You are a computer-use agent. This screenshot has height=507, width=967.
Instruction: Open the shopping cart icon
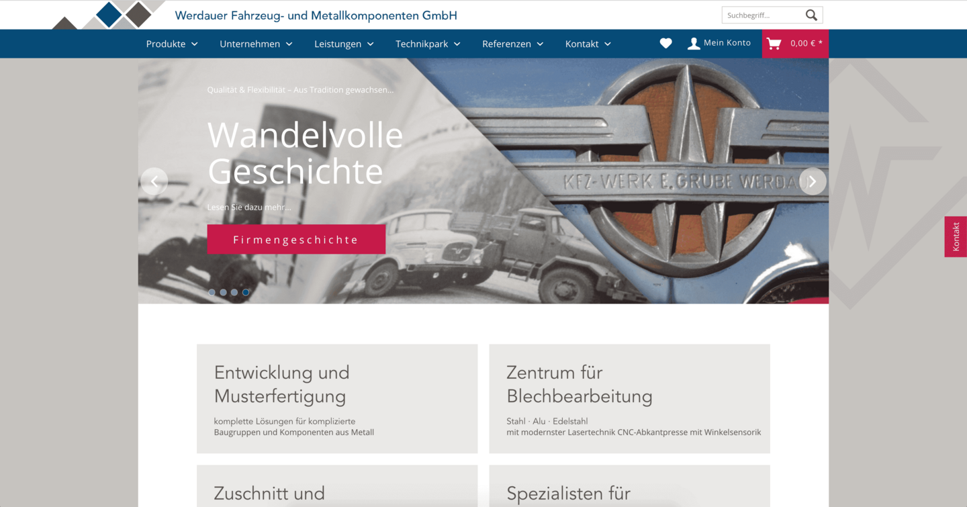[x=774, y=44]
